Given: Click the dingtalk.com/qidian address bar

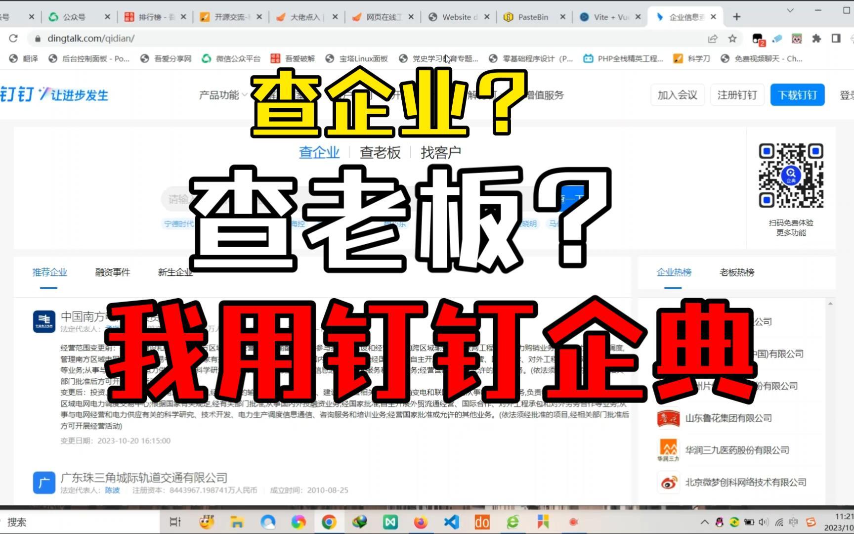Looking at the screenshot, I should 366,38.
